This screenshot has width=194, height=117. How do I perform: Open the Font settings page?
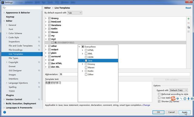coord(11,29)
